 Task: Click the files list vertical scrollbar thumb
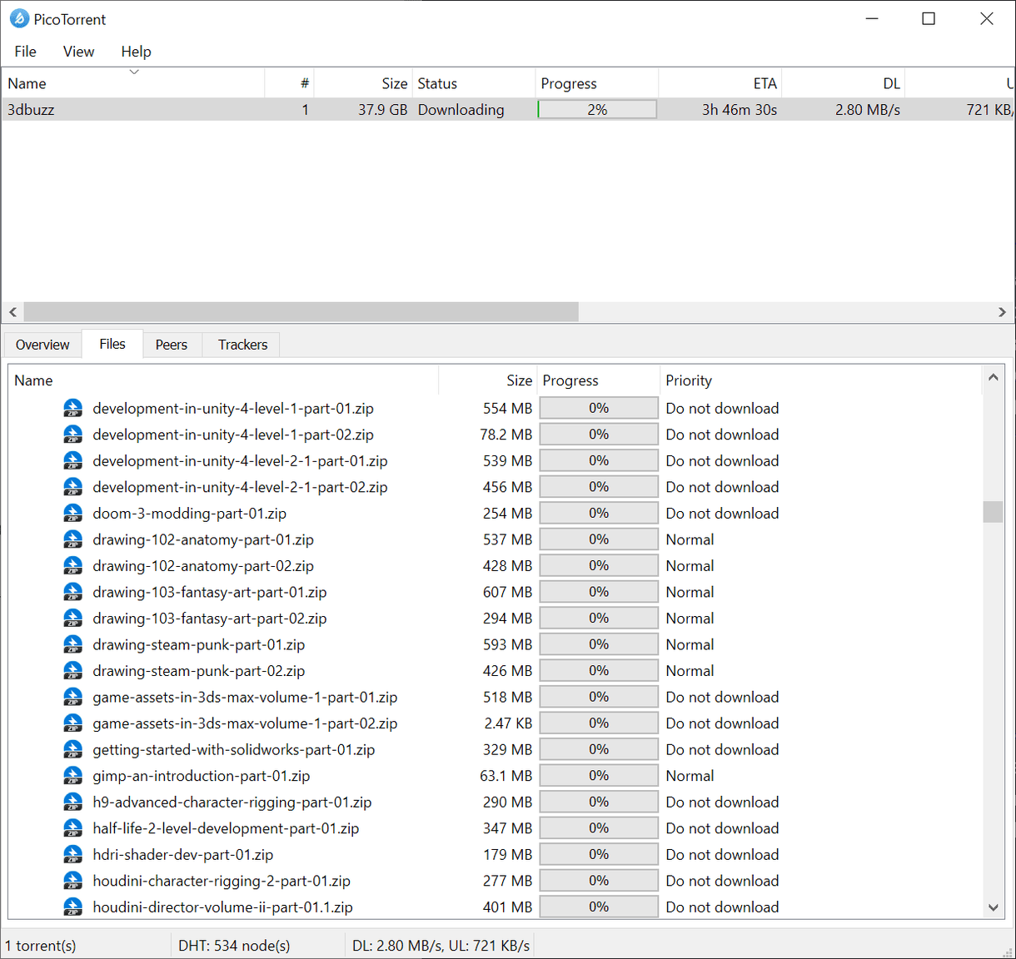pyautogui.click(x=993, y=511)
